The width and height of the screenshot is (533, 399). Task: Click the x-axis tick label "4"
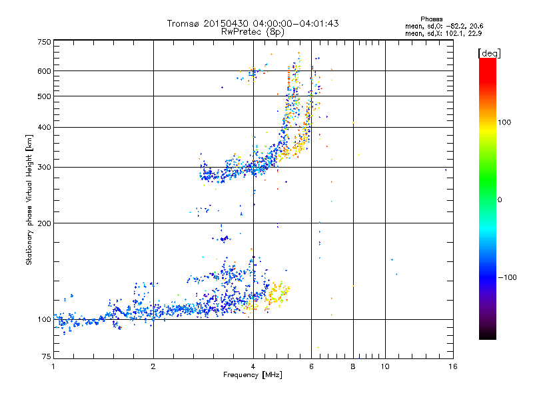[x=253, y=366]
